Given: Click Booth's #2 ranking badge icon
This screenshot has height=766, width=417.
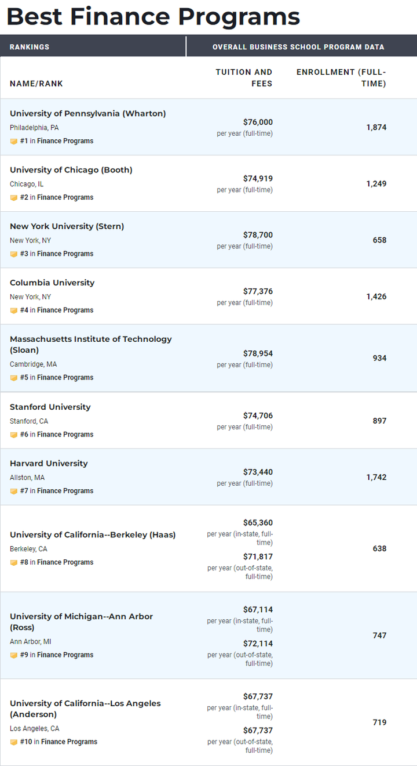Looking at the screenshot, I should [13, 197].
